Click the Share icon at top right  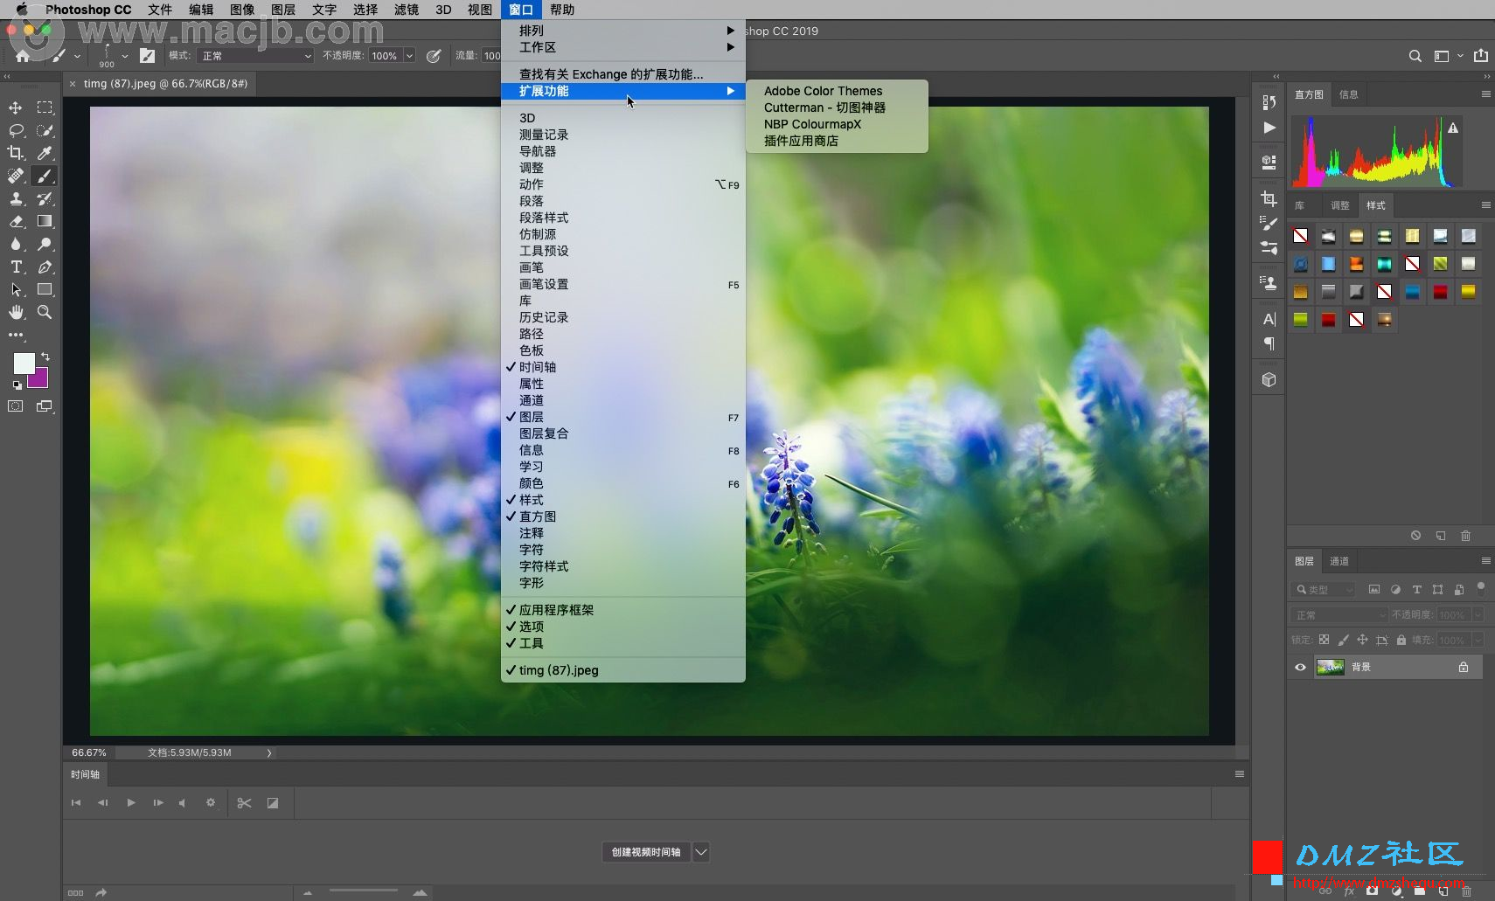coord(1481,55)
